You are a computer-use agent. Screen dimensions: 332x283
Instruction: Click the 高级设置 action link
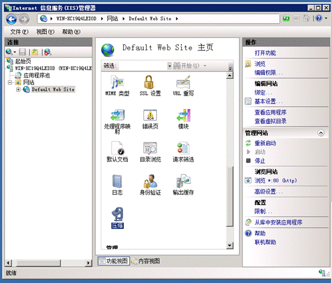pyautogui.click(x=268, y=192)
